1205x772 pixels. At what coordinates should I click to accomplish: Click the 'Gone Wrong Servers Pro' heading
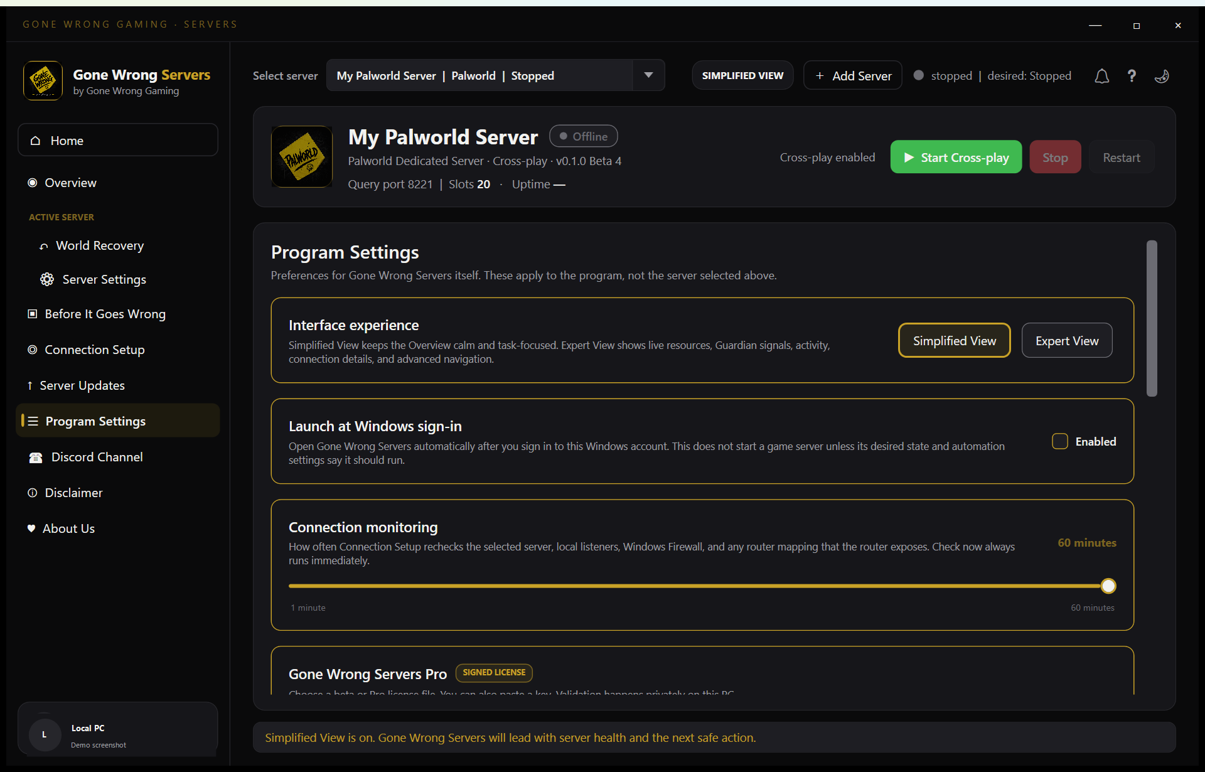[368, 673]
